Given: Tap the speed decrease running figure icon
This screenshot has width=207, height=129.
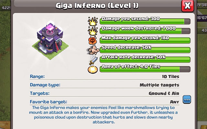Looking at the screenshot, I should (93, 50).
